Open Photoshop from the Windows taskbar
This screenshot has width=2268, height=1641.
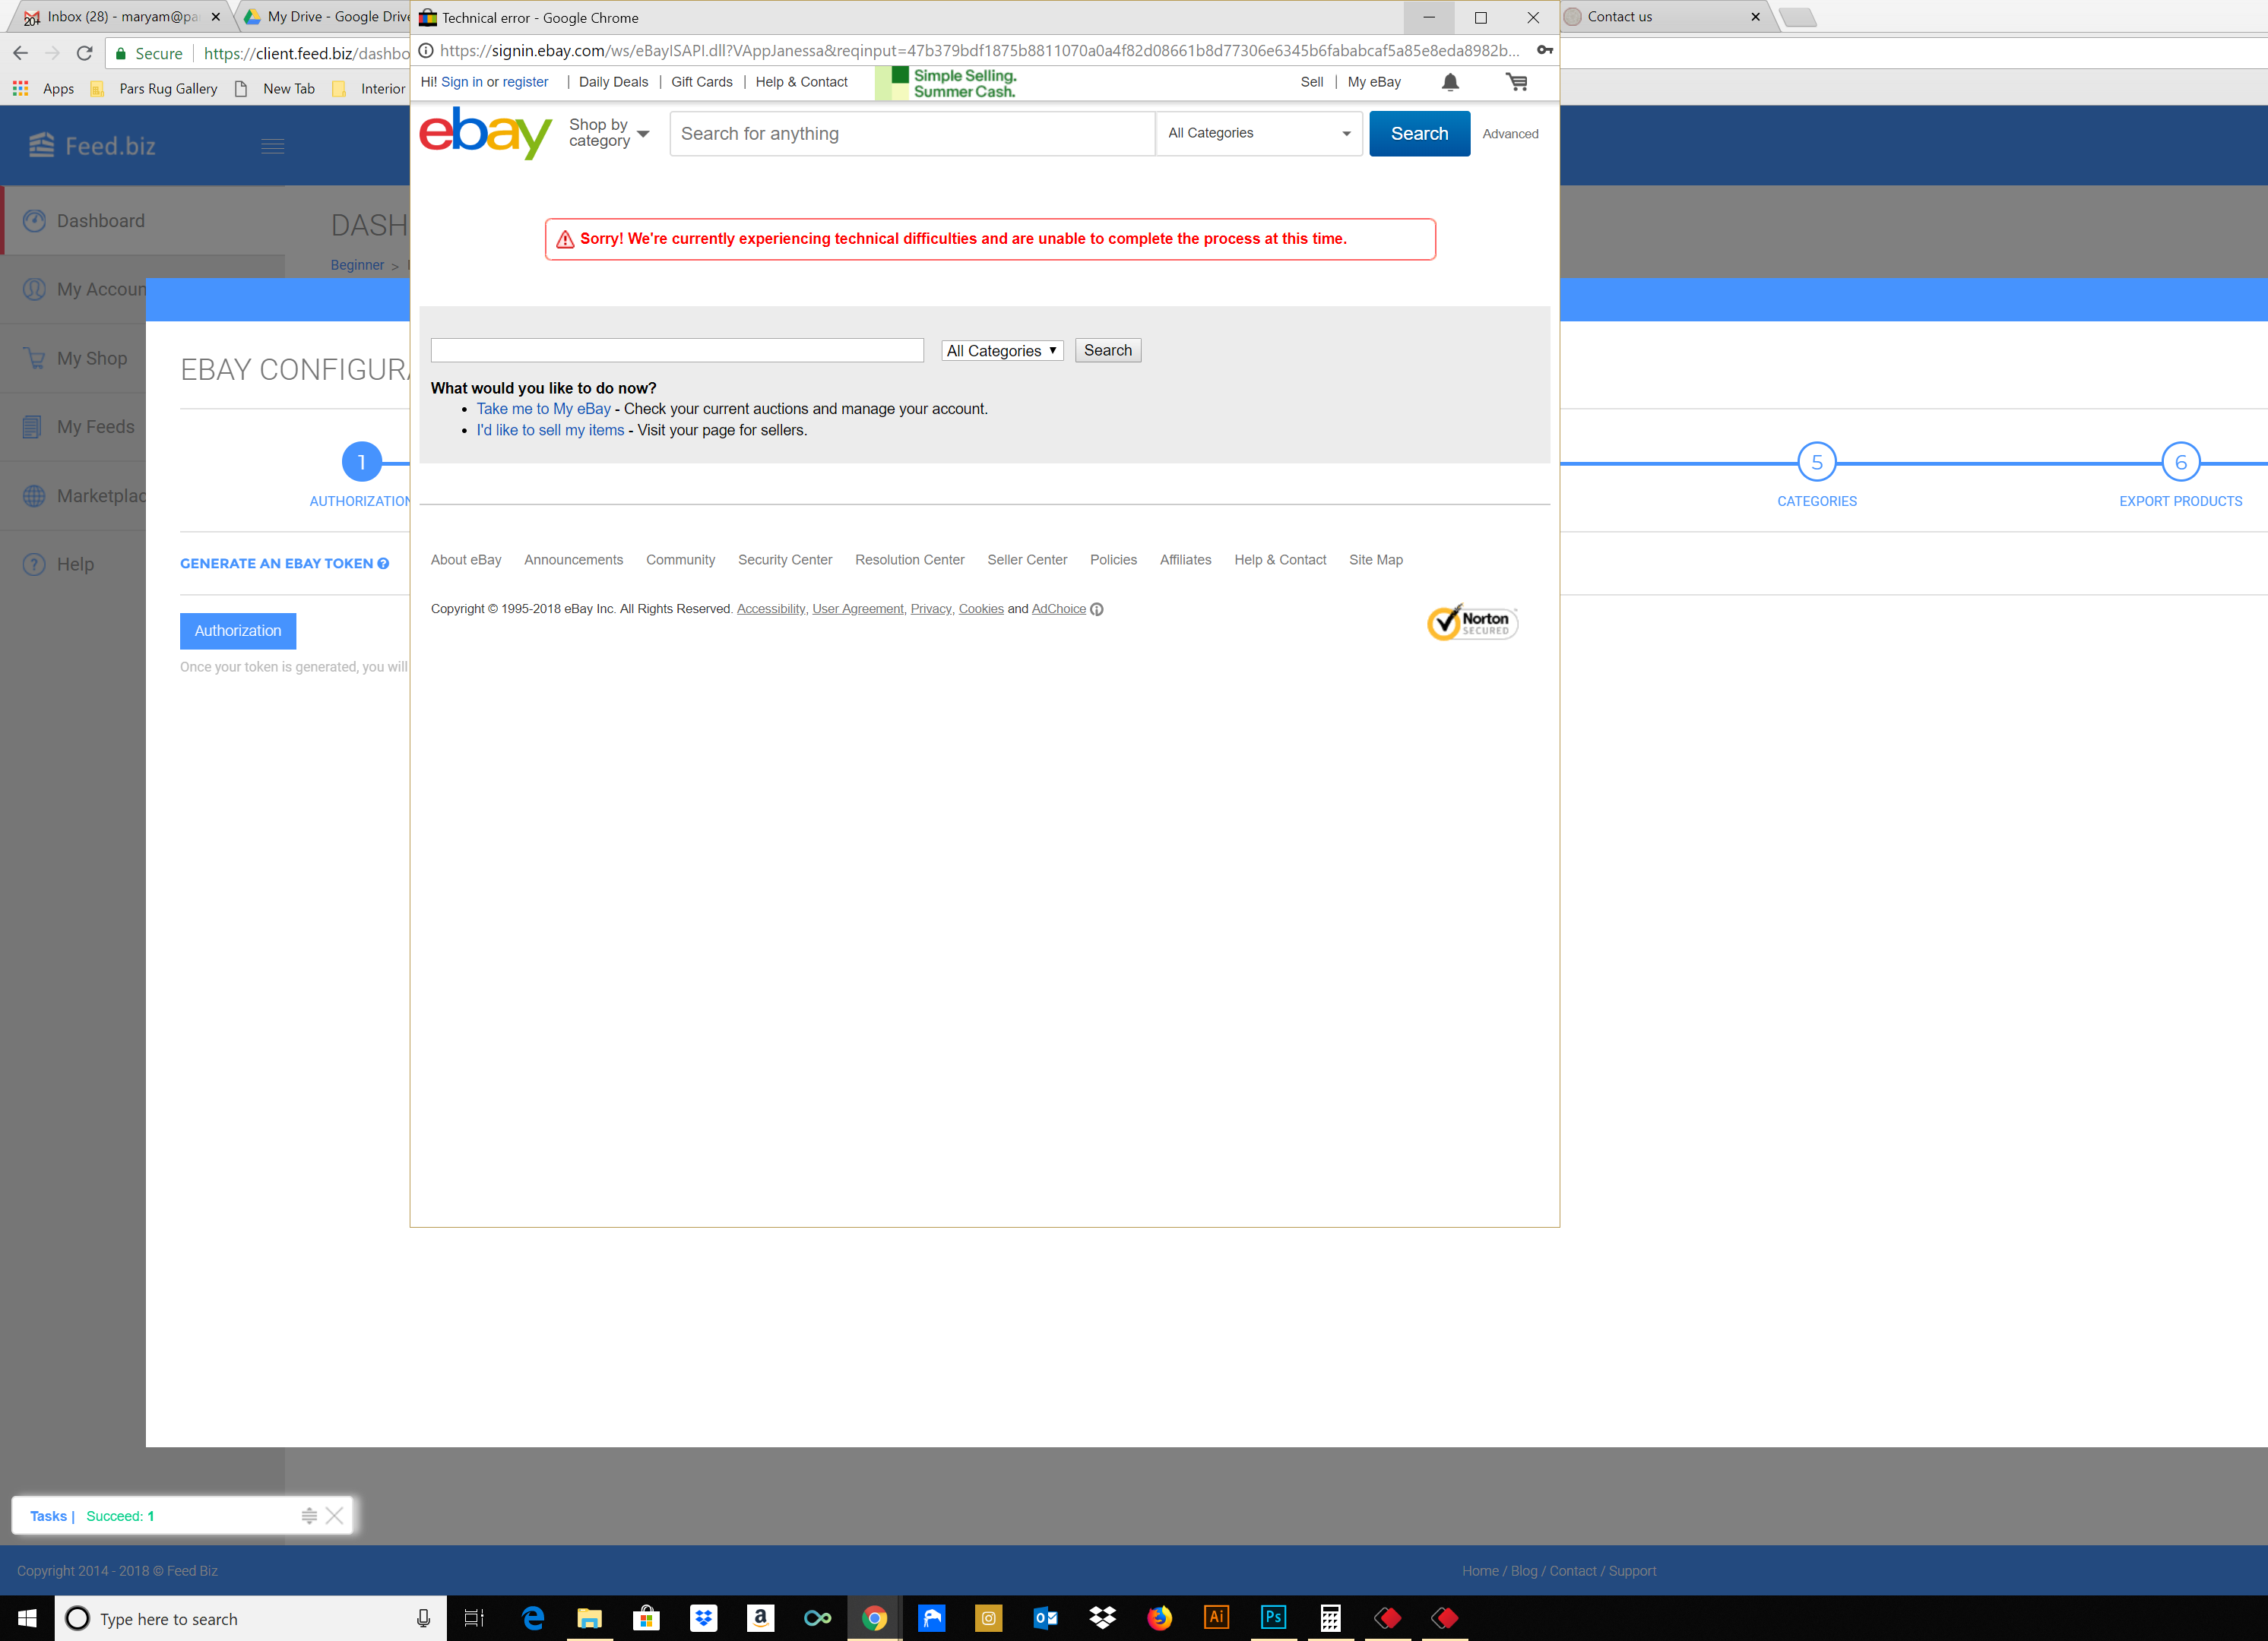coord(1273,1617)
